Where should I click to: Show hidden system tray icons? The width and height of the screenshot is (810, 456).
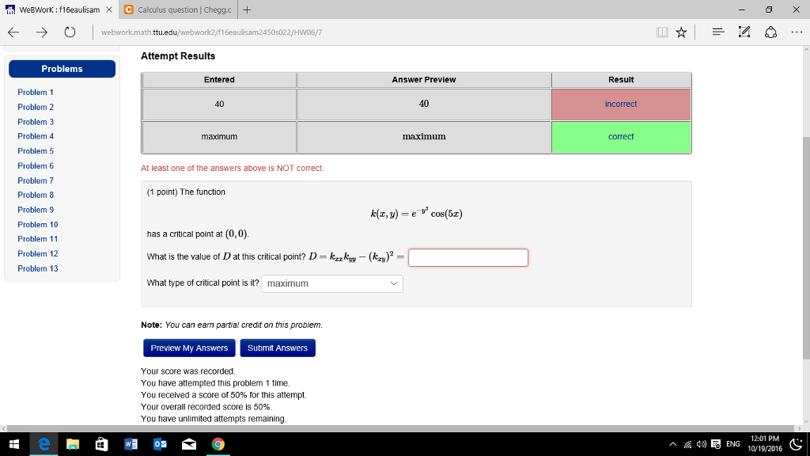672,445
